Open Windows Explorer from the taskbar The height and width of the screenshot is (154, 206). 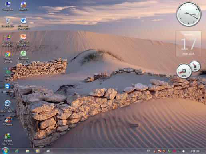pyautogui.click(x=27, y=151)
